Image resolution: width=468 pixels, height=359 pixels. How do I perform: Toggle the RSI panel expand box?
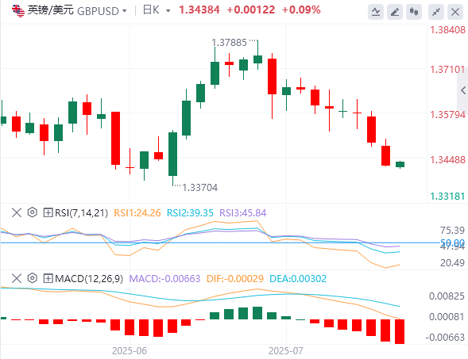[48, 212]
